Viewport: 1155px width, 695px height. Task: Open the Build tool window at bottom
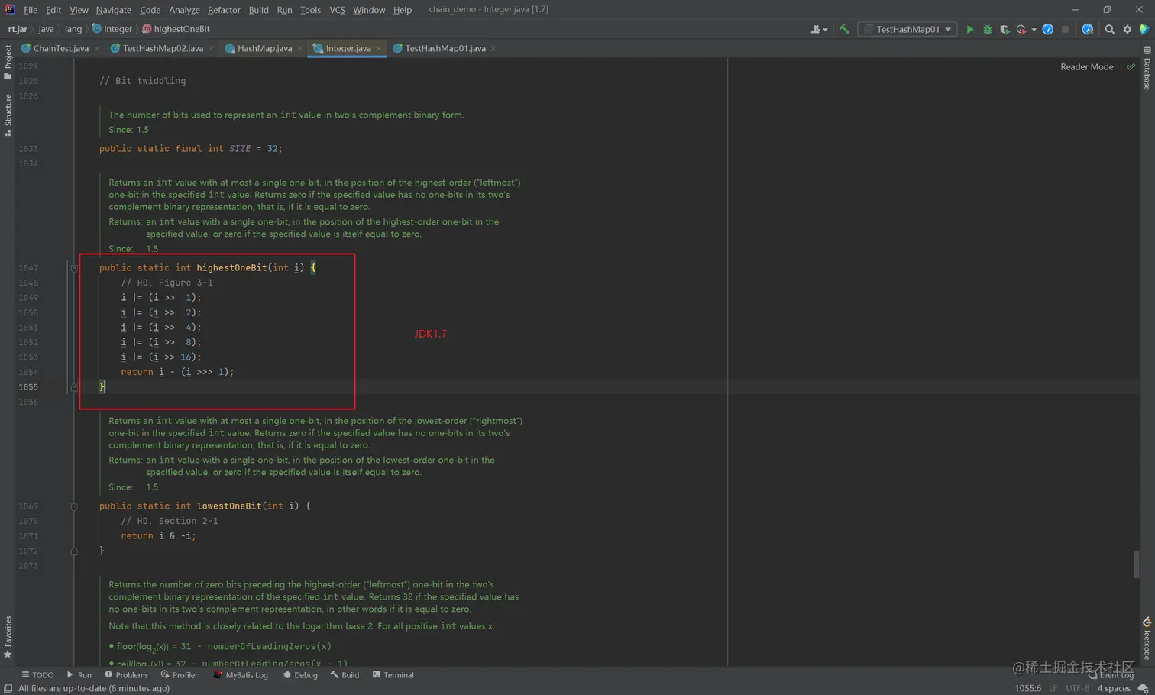click(345, 675)
